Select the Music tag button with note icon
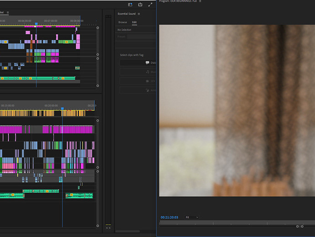Image resolution: width=315 pixels, height=237 pixels. (138, 72)
